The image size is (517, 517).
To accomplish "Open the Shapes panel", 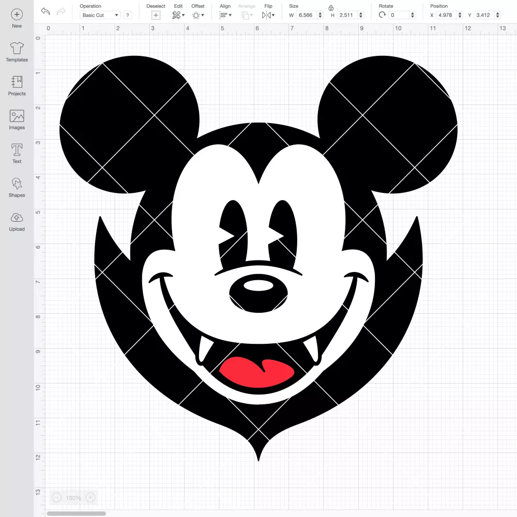I will pyautogui.click(x=17, y=184).
